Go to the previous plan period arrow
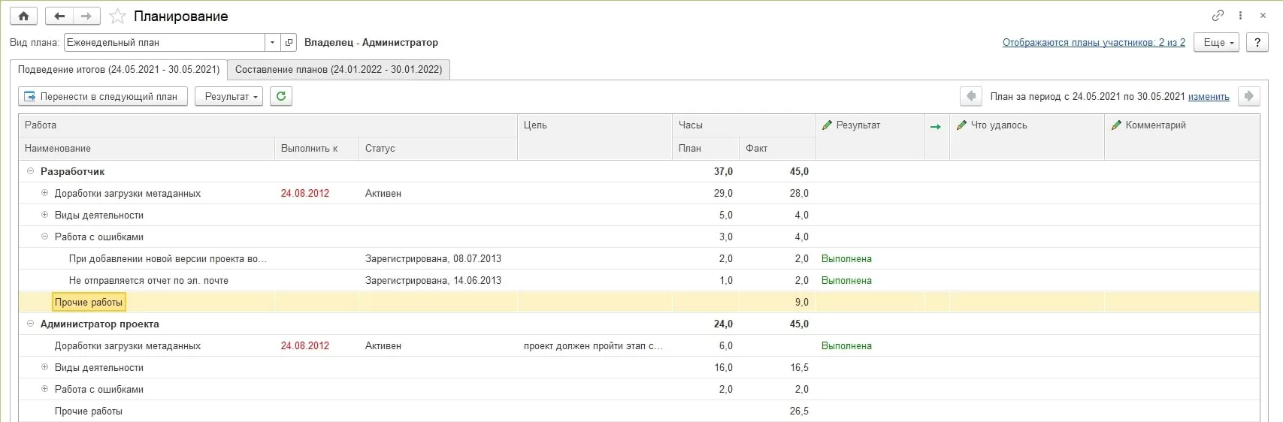The image size is (1283, 422). [971, 96]
